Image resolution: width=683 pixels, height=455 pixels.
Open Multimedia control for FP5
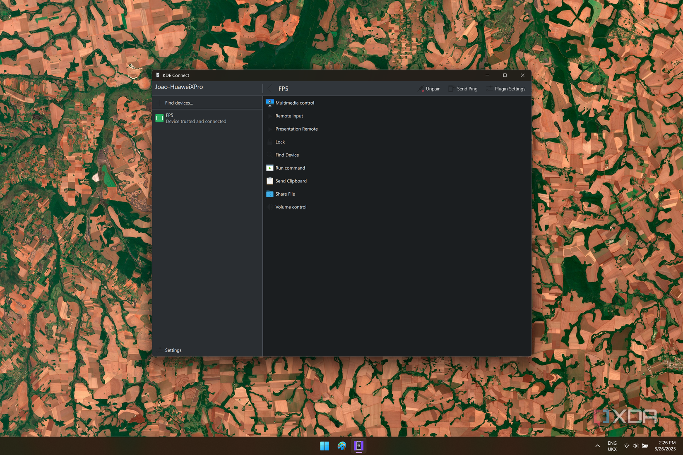(397, 103)
